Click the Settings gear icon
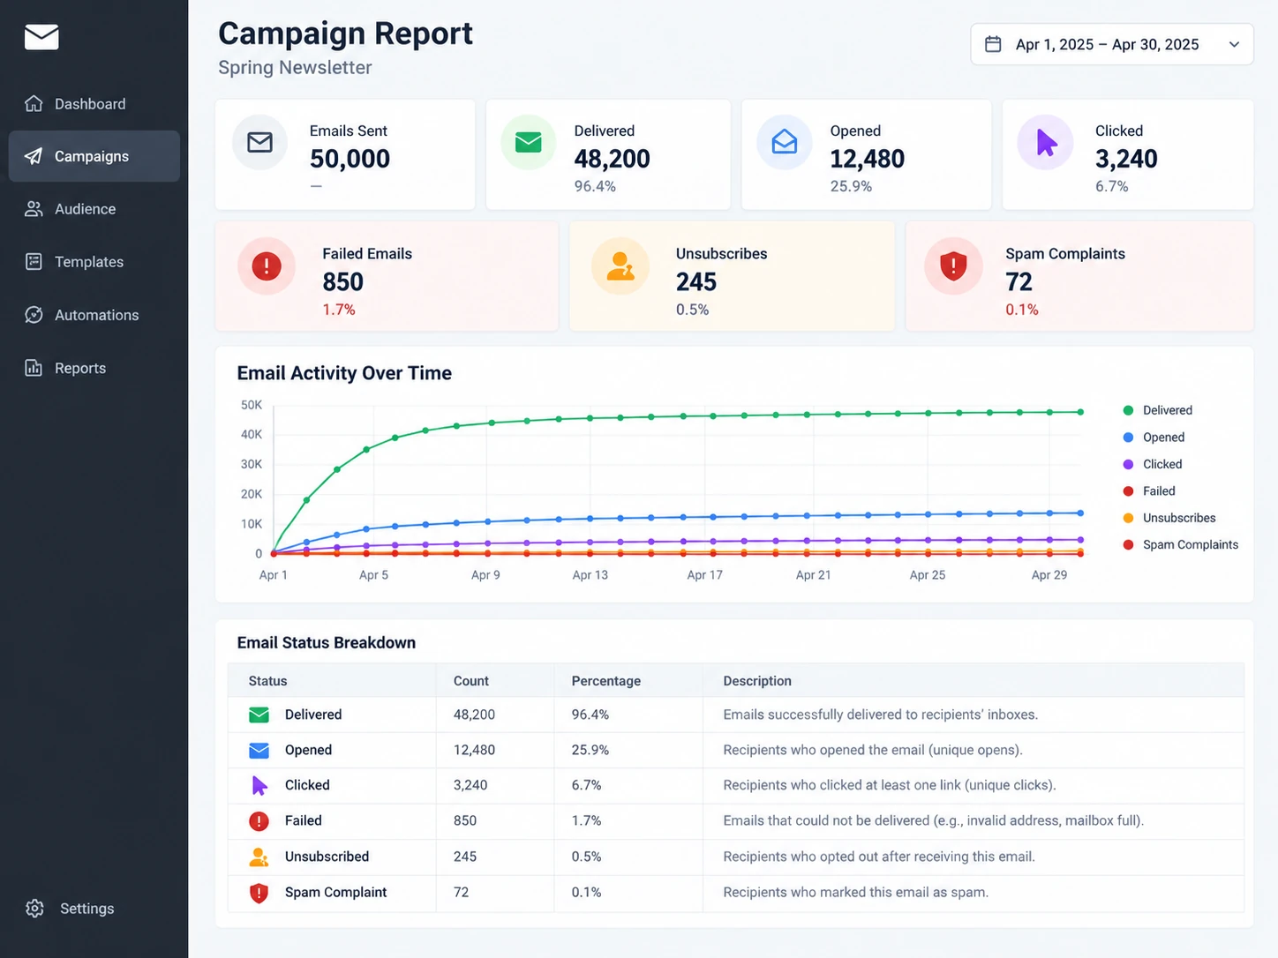 [34, 909]
